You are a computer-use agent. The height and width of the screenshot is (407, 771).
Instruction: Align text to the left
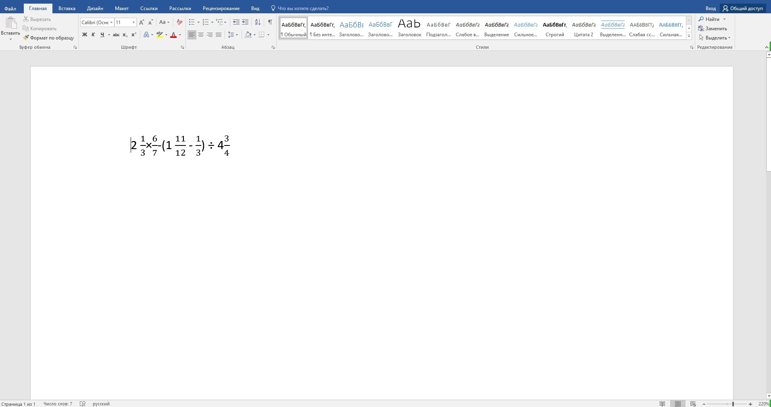(192, 35)
